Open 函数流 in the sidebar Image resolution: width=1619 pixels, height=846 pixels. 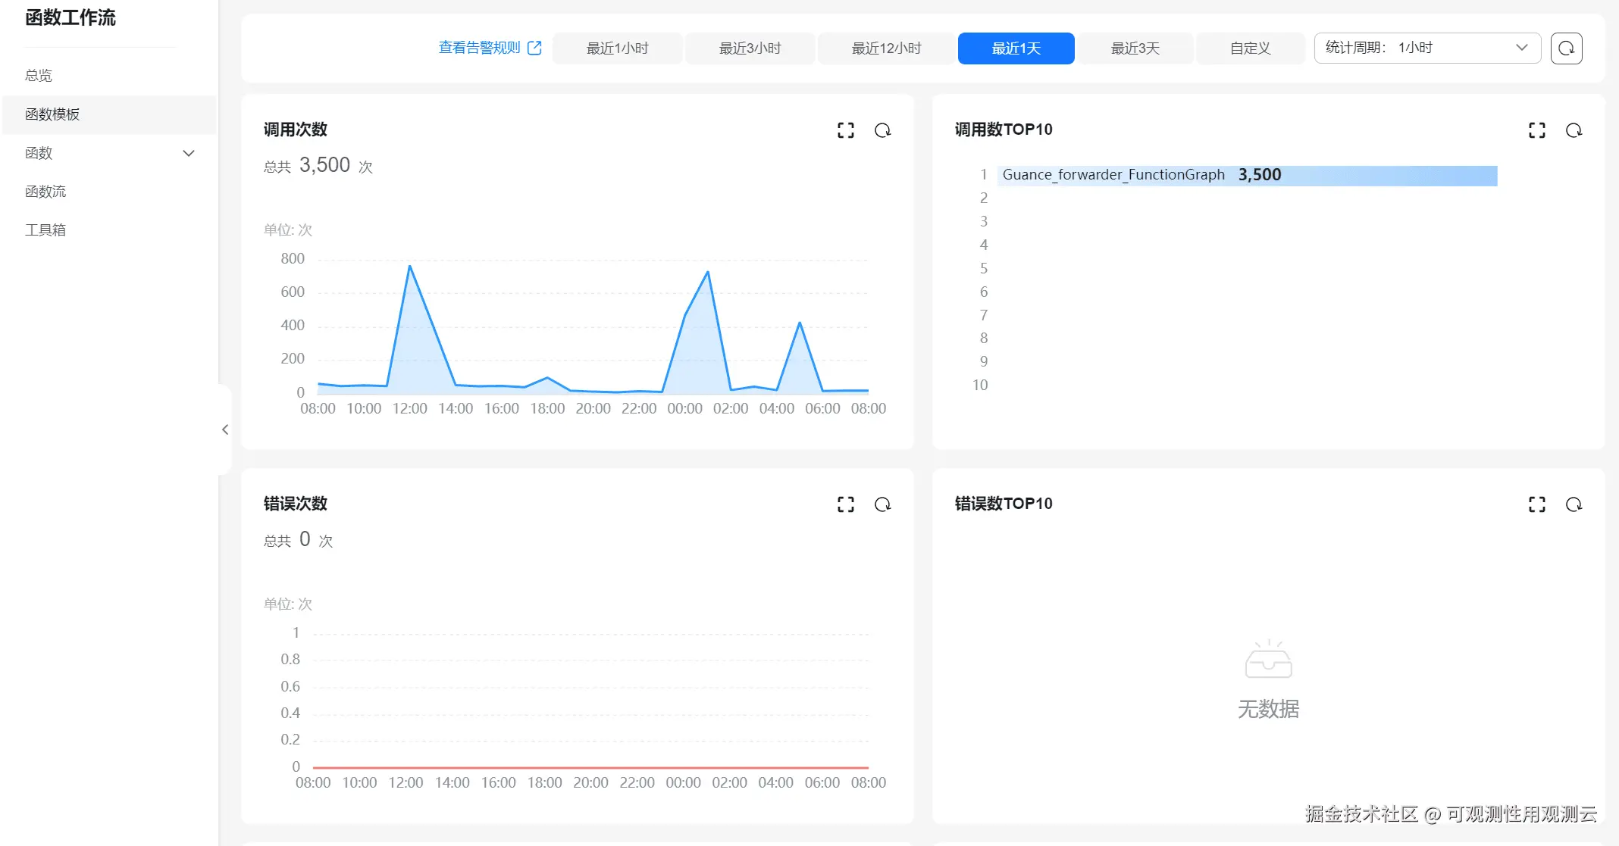(45, 192)
